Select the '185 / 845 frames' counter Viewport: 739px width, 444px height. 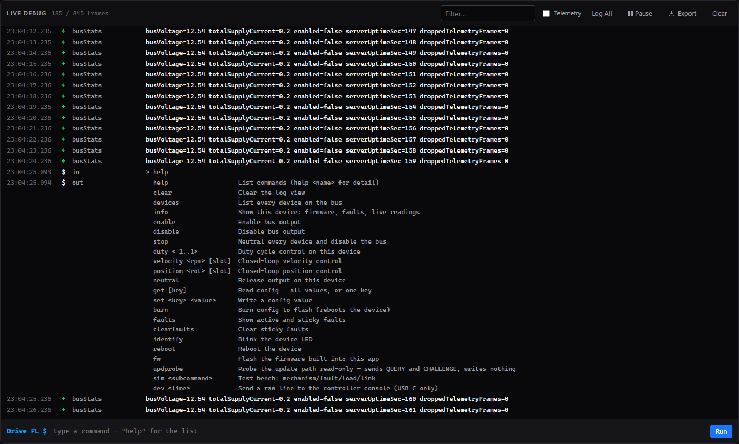(x=80, y=13)
